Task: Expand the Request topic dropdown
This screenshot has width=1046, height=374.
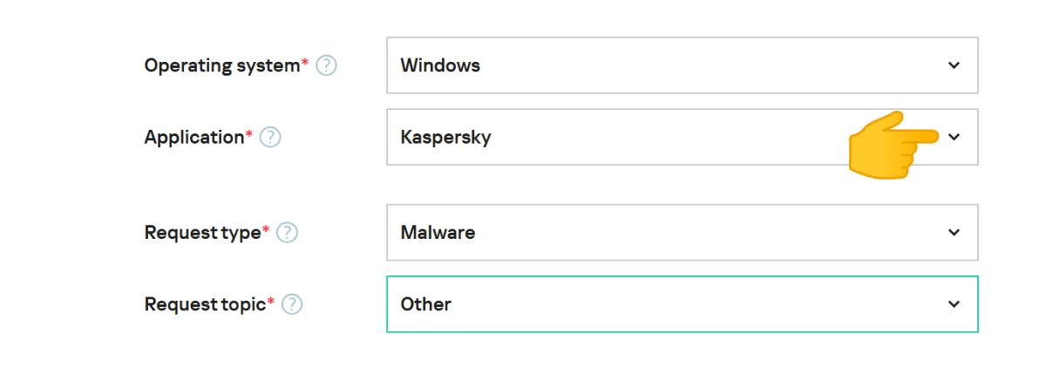Action: coord(682,304)
